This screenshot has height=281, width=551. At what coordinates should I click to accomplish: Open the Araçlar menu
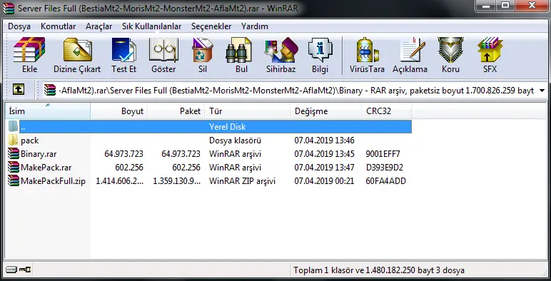coord(99,26)
